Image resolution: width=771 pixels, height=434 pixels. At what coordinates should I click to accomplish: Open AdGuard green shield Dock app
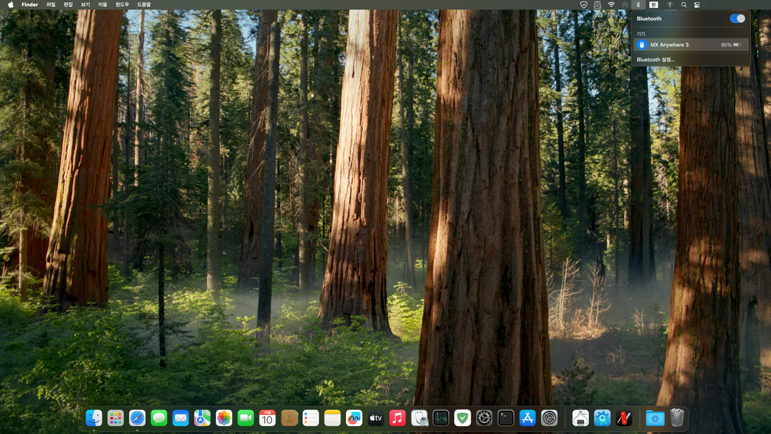pos(463,418)
